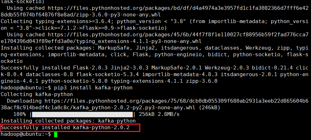Select 'Jinja2-3.0.3' in the installed list
The width and height of the screenshot is (311, 140).
click(x=129, y=68)
